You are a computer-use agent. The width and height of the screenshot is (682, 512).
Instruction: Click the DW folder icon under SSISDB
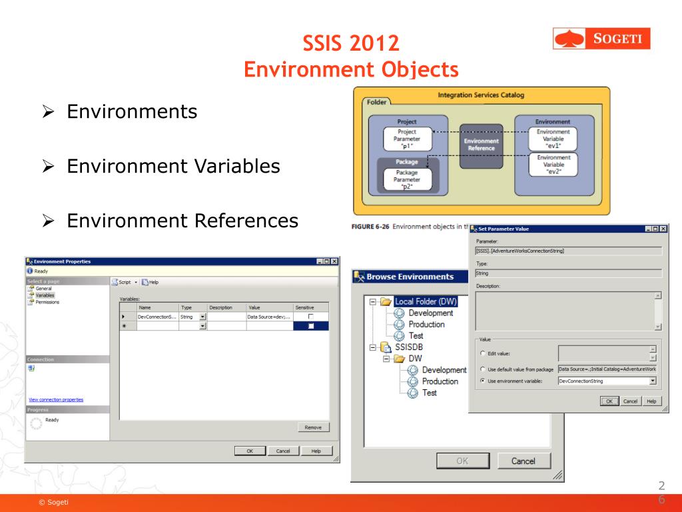(400, 359)
